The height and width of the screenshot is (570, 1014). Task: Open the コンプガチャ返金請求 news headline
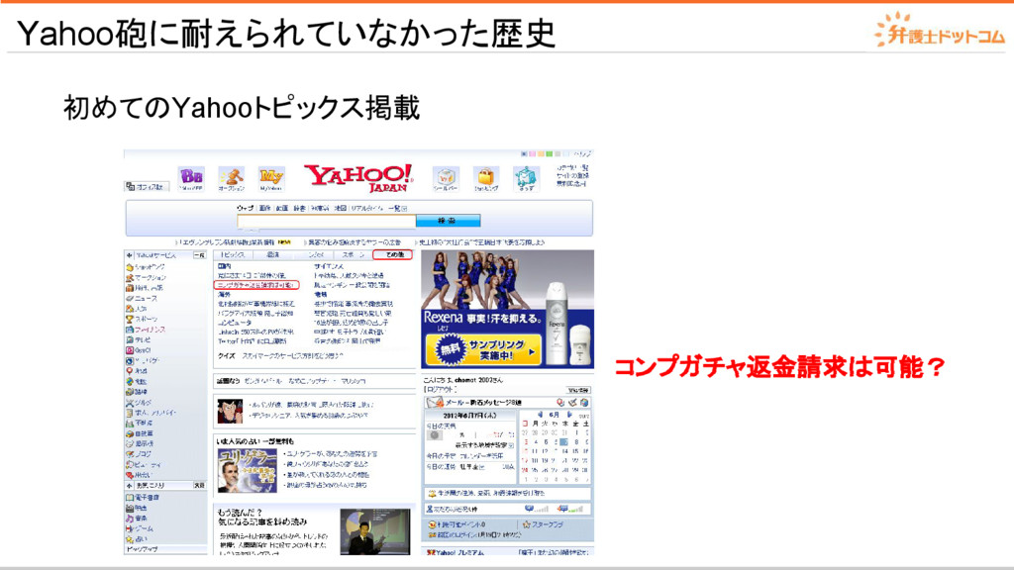(x=256, y=285)
